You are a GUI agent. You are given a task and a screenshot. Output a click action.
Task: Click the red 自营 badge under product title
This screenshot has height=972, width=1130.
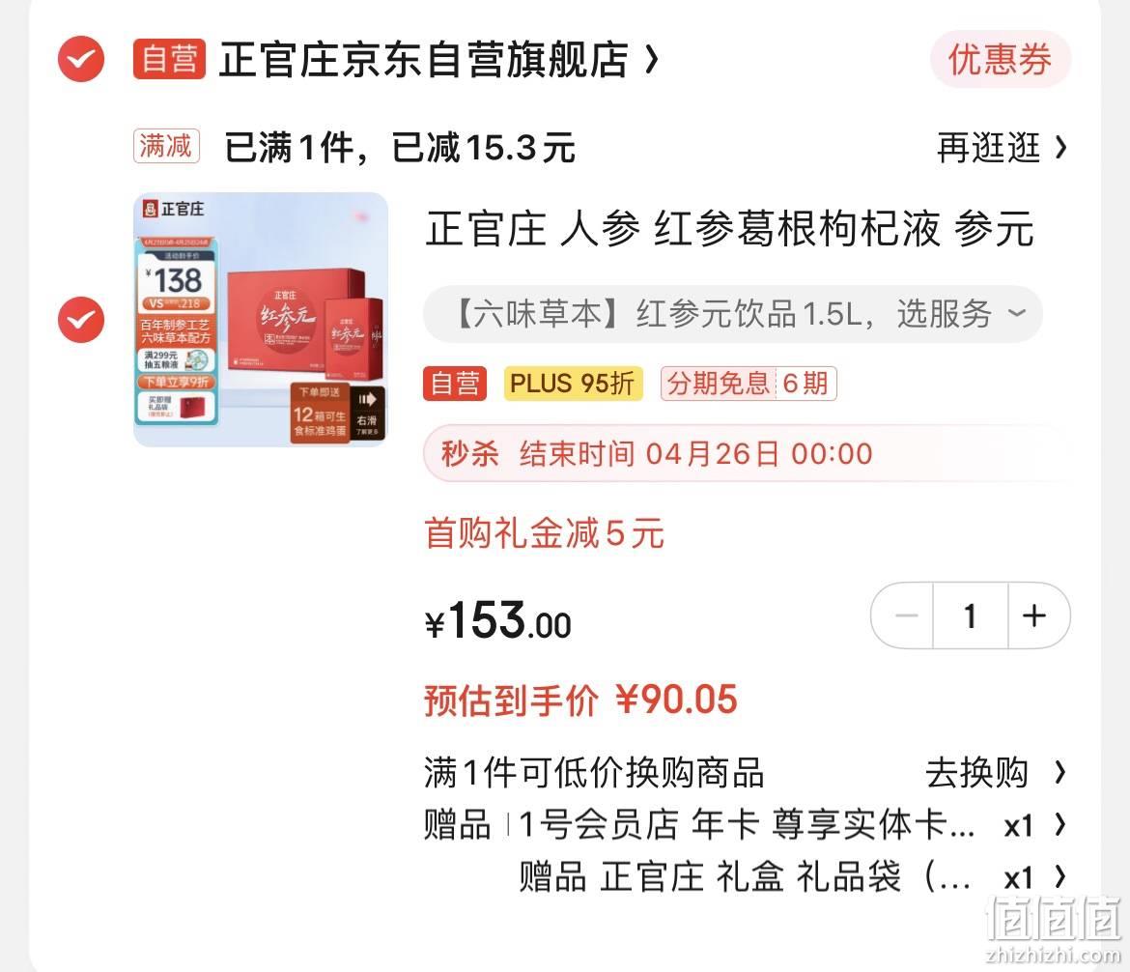tap(455, 384)
